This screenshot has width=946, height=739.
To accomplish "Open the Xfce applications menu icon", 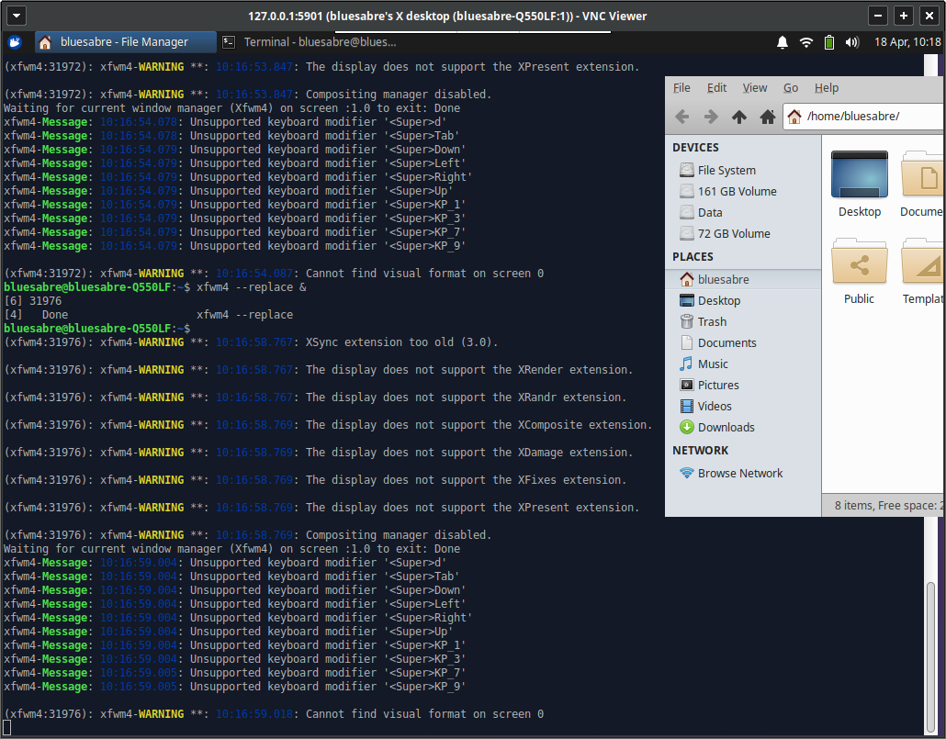I will pos(15,42).
